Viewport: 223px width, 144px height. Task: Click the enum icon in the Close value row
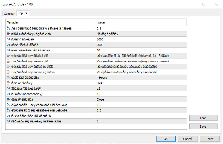coord(8,99)
